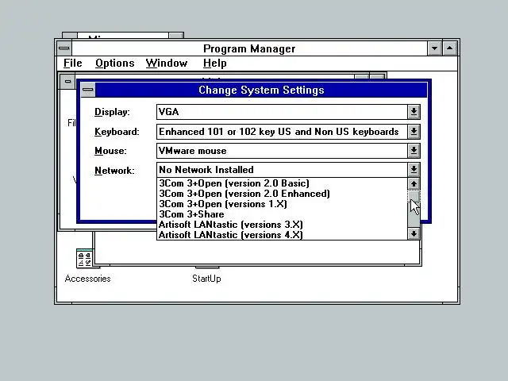Expand the Display dropdown arrow
Image resolution: width=508 pixels, height=381 pixels.
point(414,112)
